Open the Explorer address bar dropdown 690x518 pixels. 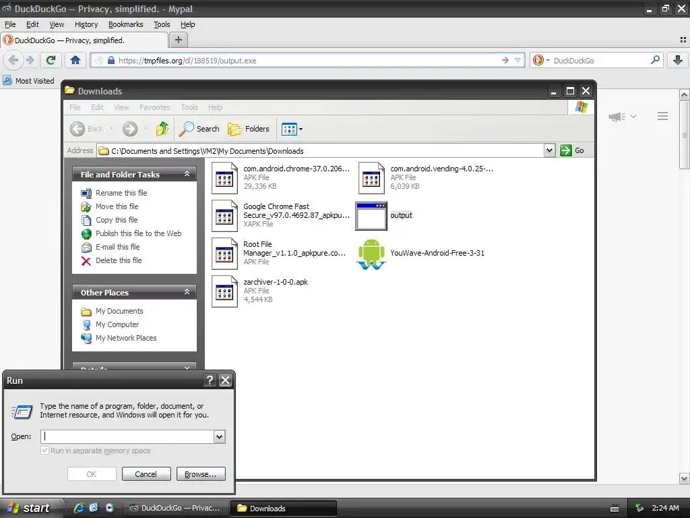point(549,150)
